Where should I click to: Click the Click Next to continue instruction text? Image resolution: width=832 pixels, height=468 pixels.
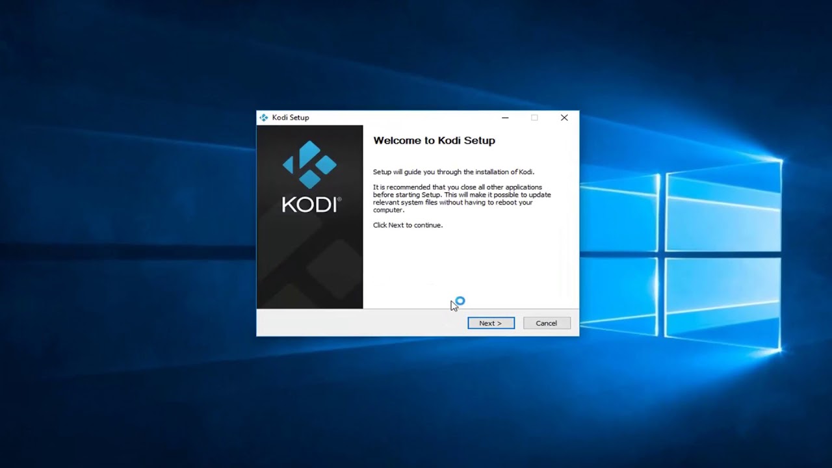click(408, 225)
